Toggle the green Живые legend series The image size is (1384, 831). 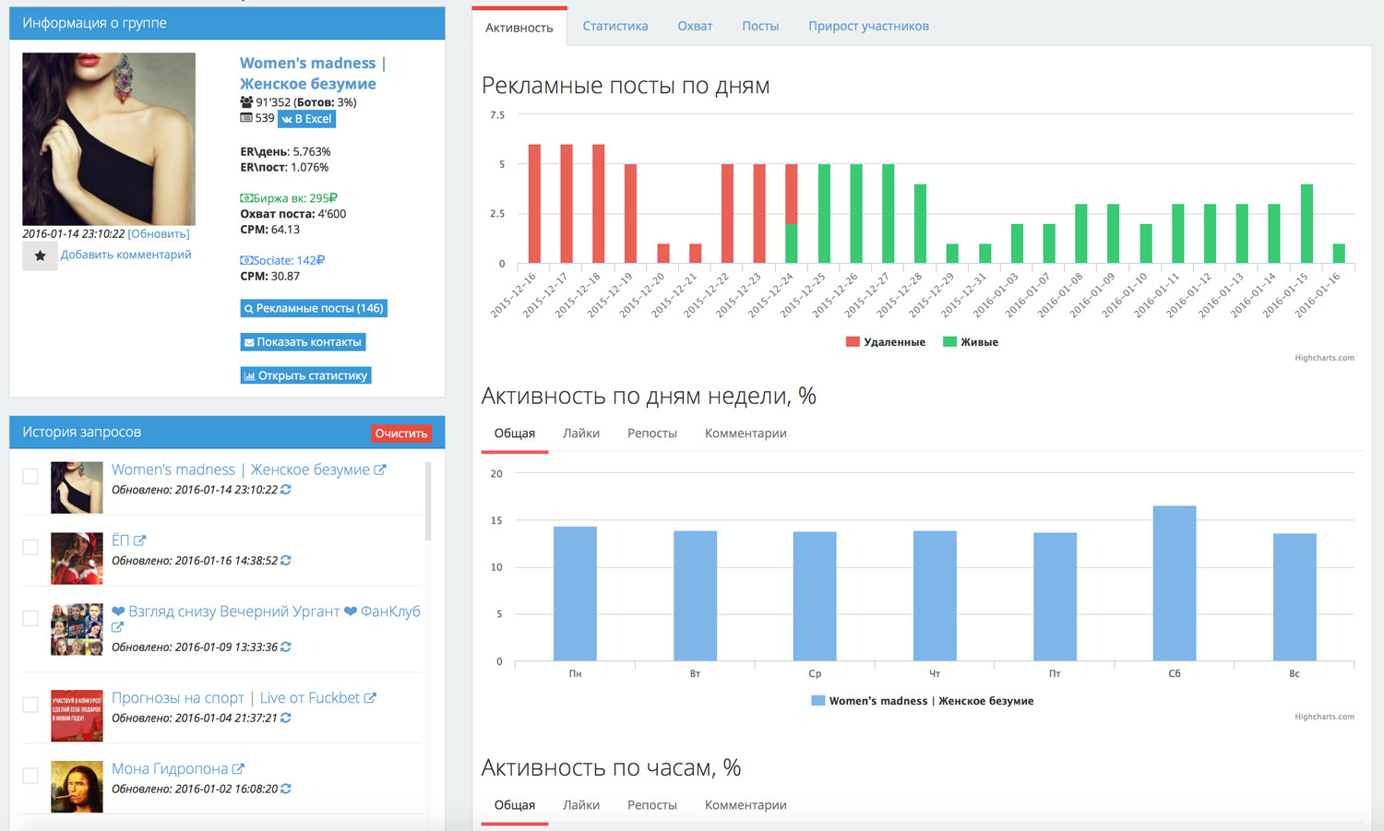[971, 342]
